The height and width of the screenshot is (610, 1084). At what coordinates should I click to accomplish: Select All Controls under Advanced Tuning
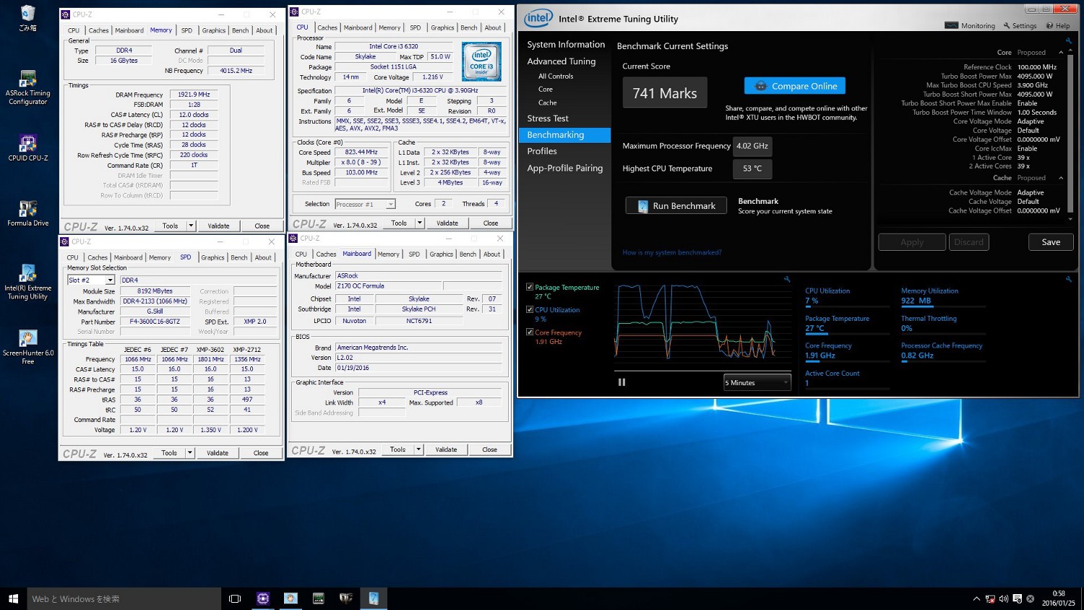click(x=556, y=76)
